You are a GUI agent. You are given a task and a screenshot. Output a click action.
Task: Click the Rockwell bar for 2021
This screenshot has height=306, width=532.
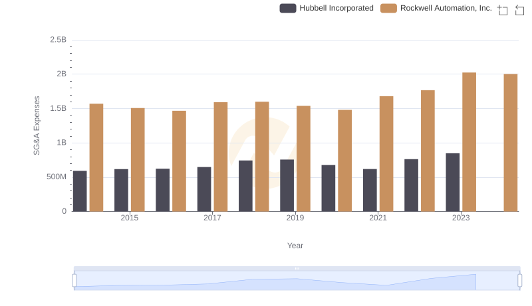click(x=386, y=154)
